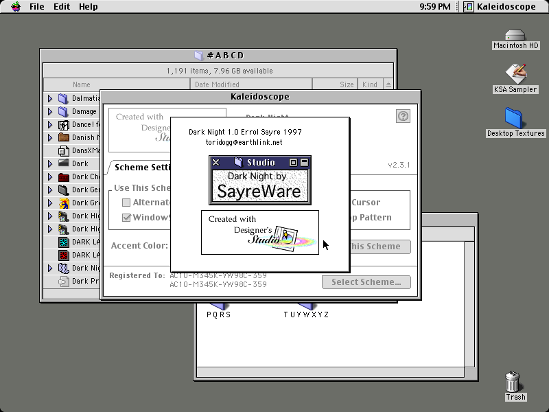549x412 pixels.
Task: Open the File menu
Action: pyautogui.click(x=36, y=7)
